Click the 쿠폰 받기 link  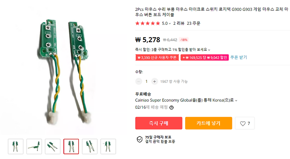(x=239, y=57)
